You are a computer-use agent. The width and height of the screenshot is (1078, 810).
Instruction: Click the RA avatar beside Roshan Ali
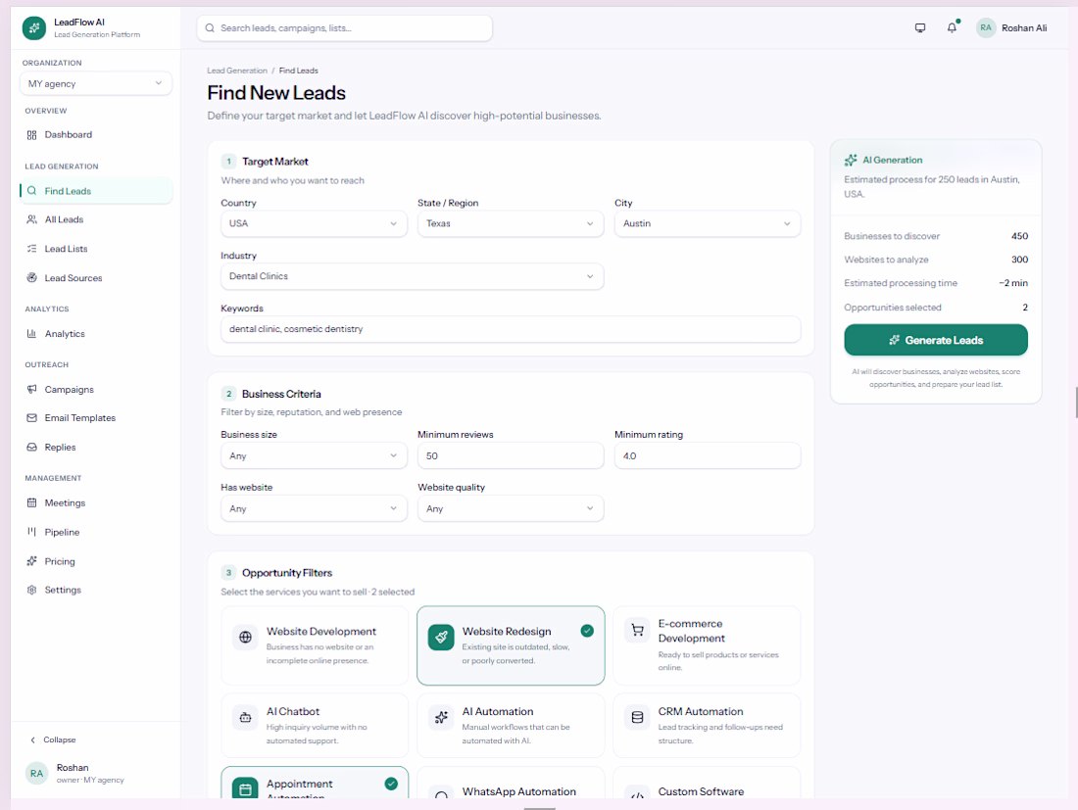pos(986,28)
